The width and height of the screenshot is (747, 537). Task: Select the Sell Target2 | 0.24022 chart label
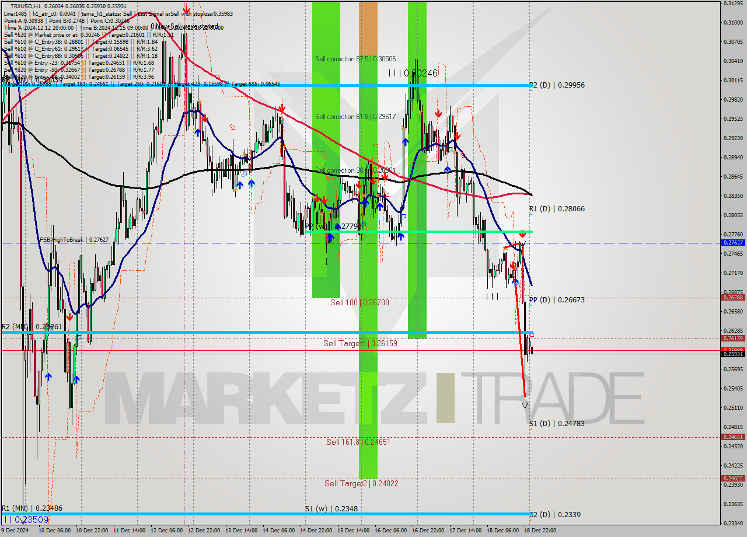(x=361, y=483)
